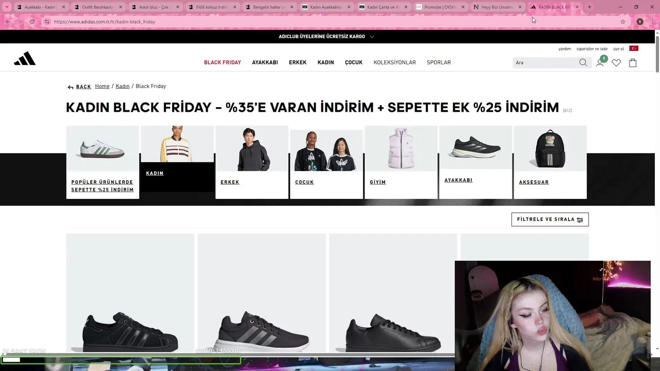The width and height of the screenshot is (660, 371).
Task: Click the page vertical scrollbar
Action: tap(657, 54)
